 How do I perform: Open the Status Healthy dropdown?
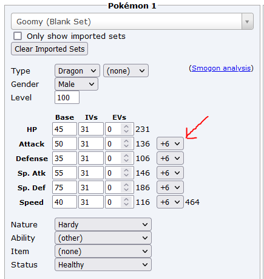pos(103,264)
